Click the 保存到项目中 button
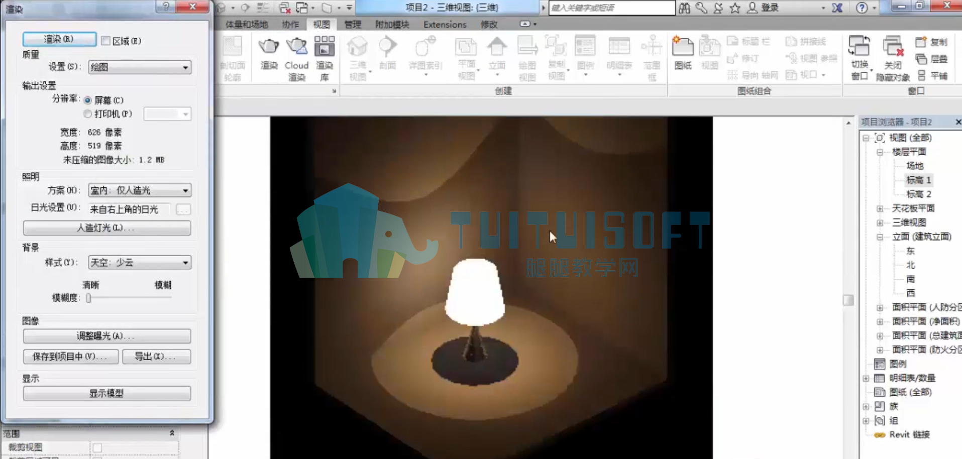Viewport: 962px width, 459px height. point(71,357)
